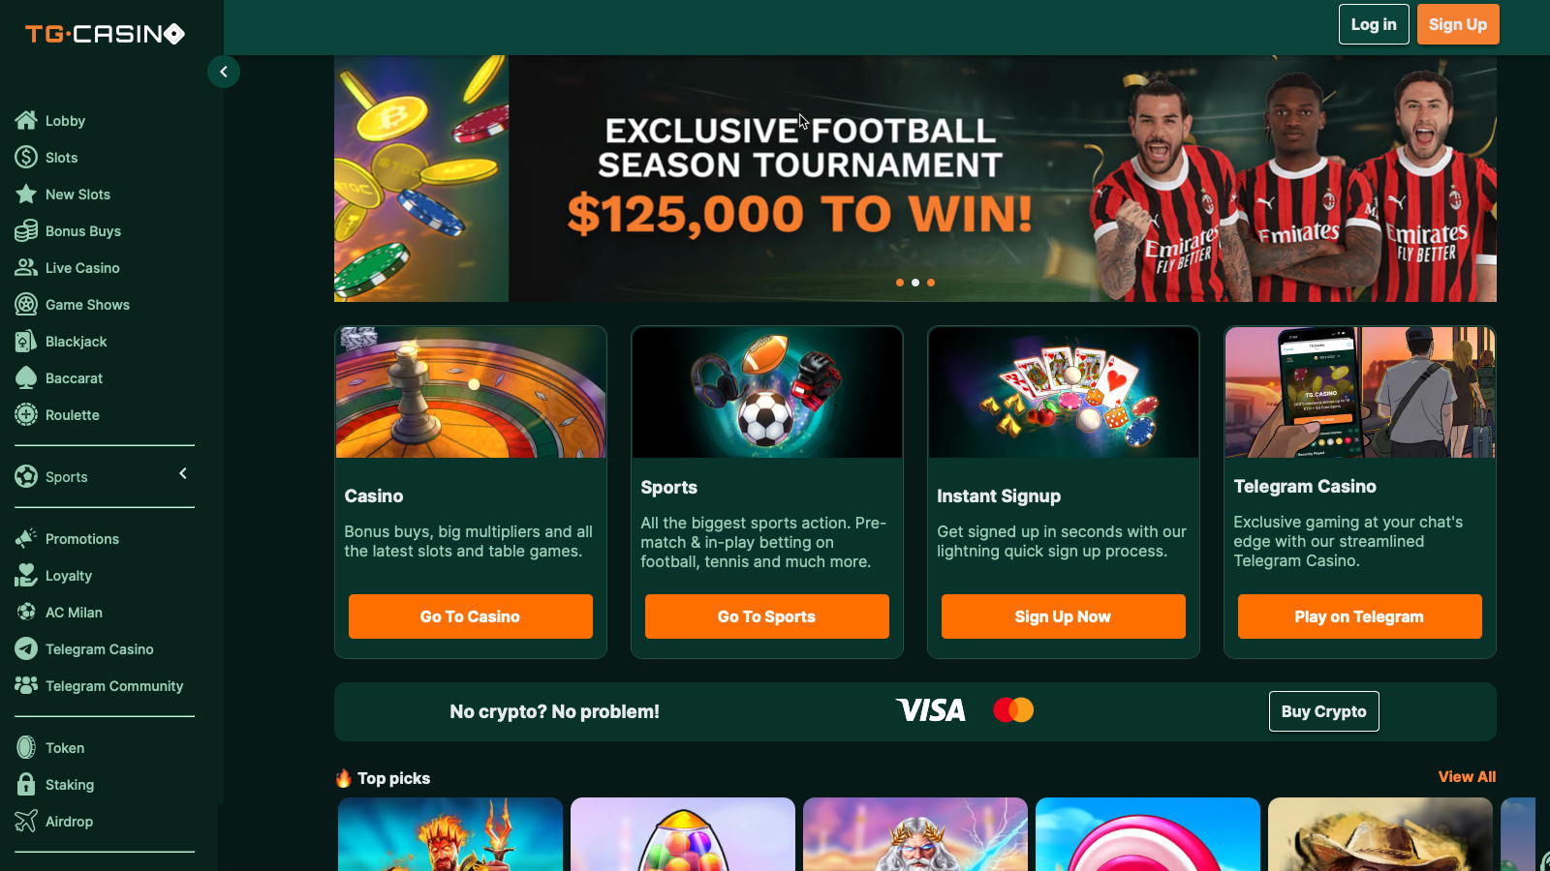Collapse the sidebar with the arrow button
1550x871 pixels.
[224, 72]
